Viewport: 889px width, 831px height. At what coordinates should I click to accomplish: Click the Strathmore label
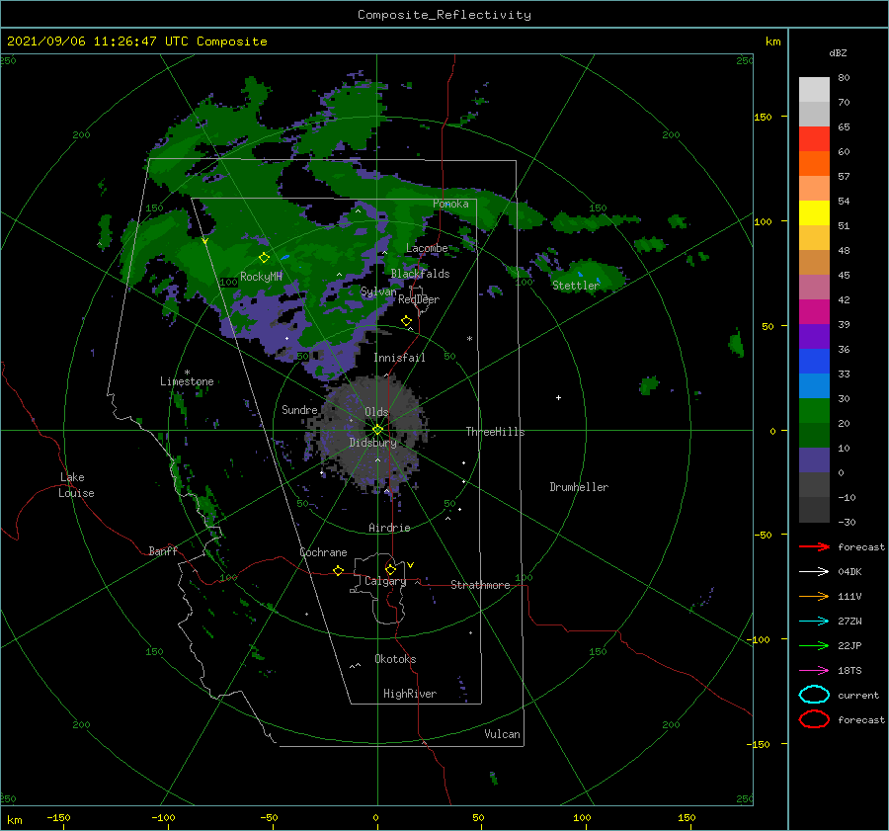click(x=480, y=585)
